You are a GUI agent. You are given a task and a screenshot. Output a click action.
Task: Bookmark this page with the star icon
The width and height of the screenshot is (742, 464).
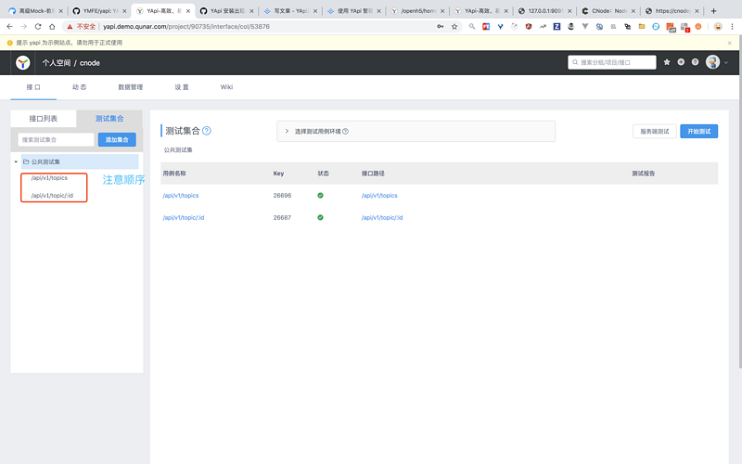tap(454, 27)
